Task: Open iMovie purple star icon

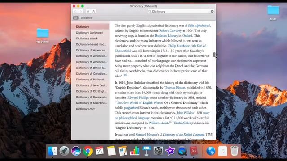Action: pyautogui.click(x=170, y=151)
